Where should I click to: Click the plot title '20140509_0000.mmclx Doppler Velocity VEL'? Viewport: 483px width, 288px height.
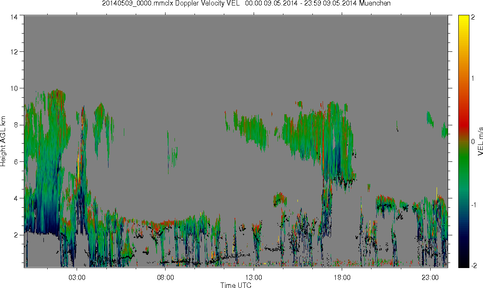click(171, 3)
